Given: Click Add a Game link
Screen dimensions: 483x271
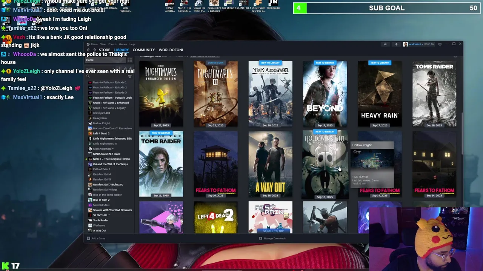Looking at the screenshot, I should click(98, 238).
